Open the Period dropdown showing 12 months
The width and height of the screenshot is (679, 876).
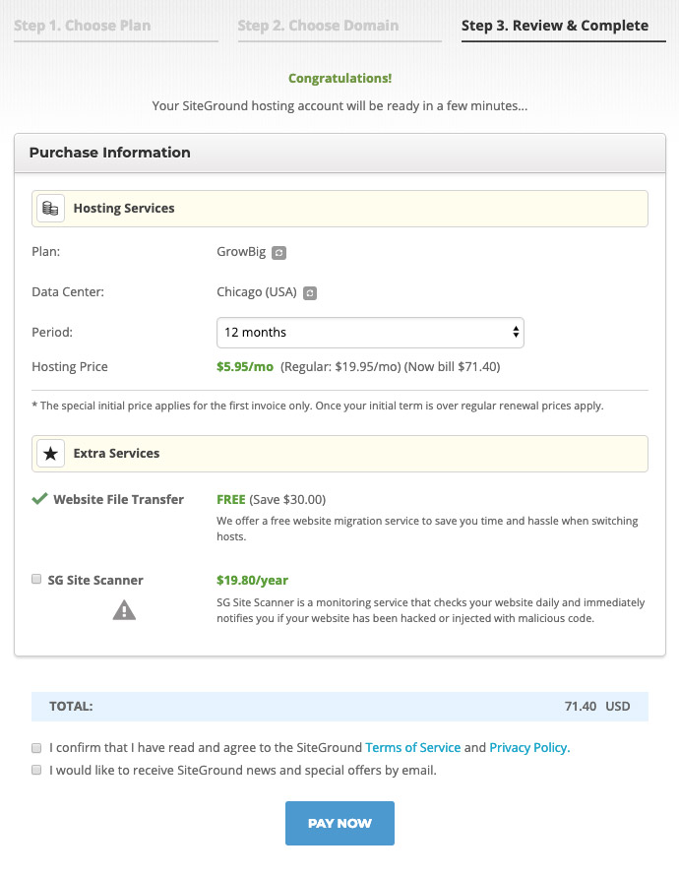pos(370,333)
